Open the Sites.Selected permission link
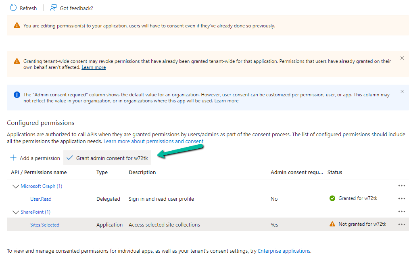409x264 pixels. pos(45,225)
